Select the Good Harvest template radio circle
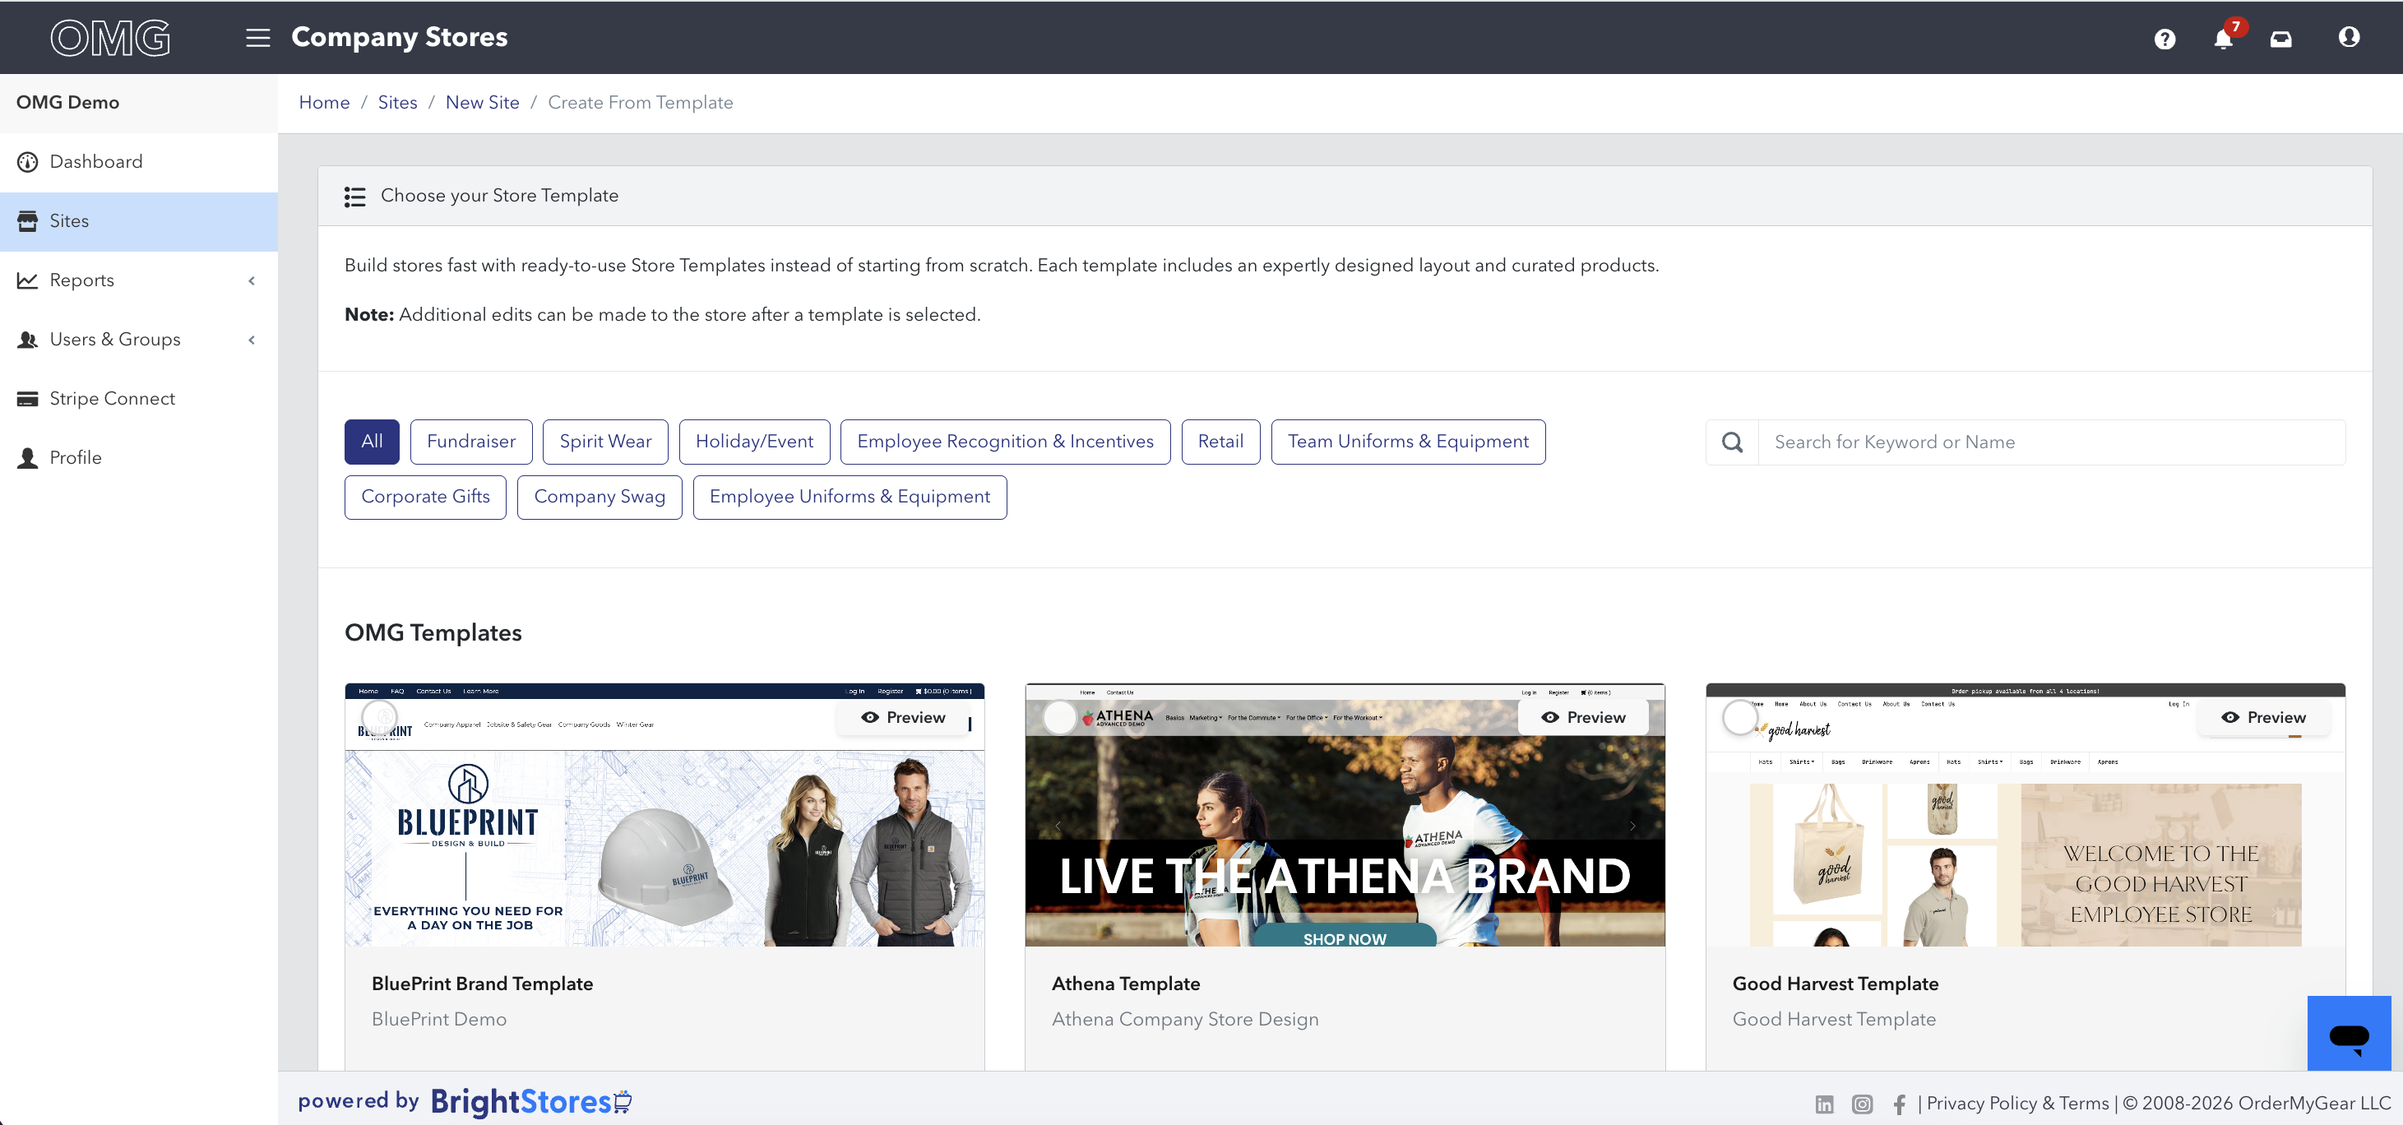 coord(1741,717)
